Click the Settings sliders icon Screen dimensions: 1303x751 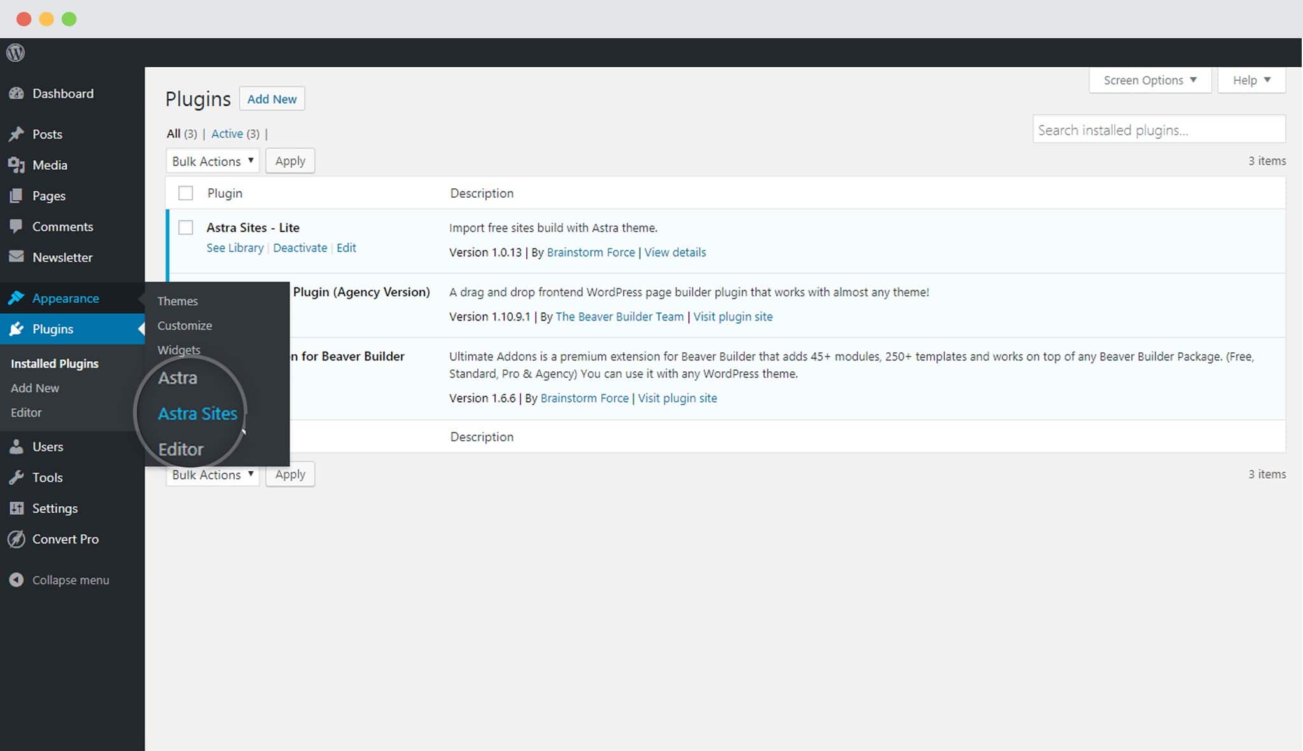pos(17,508)
